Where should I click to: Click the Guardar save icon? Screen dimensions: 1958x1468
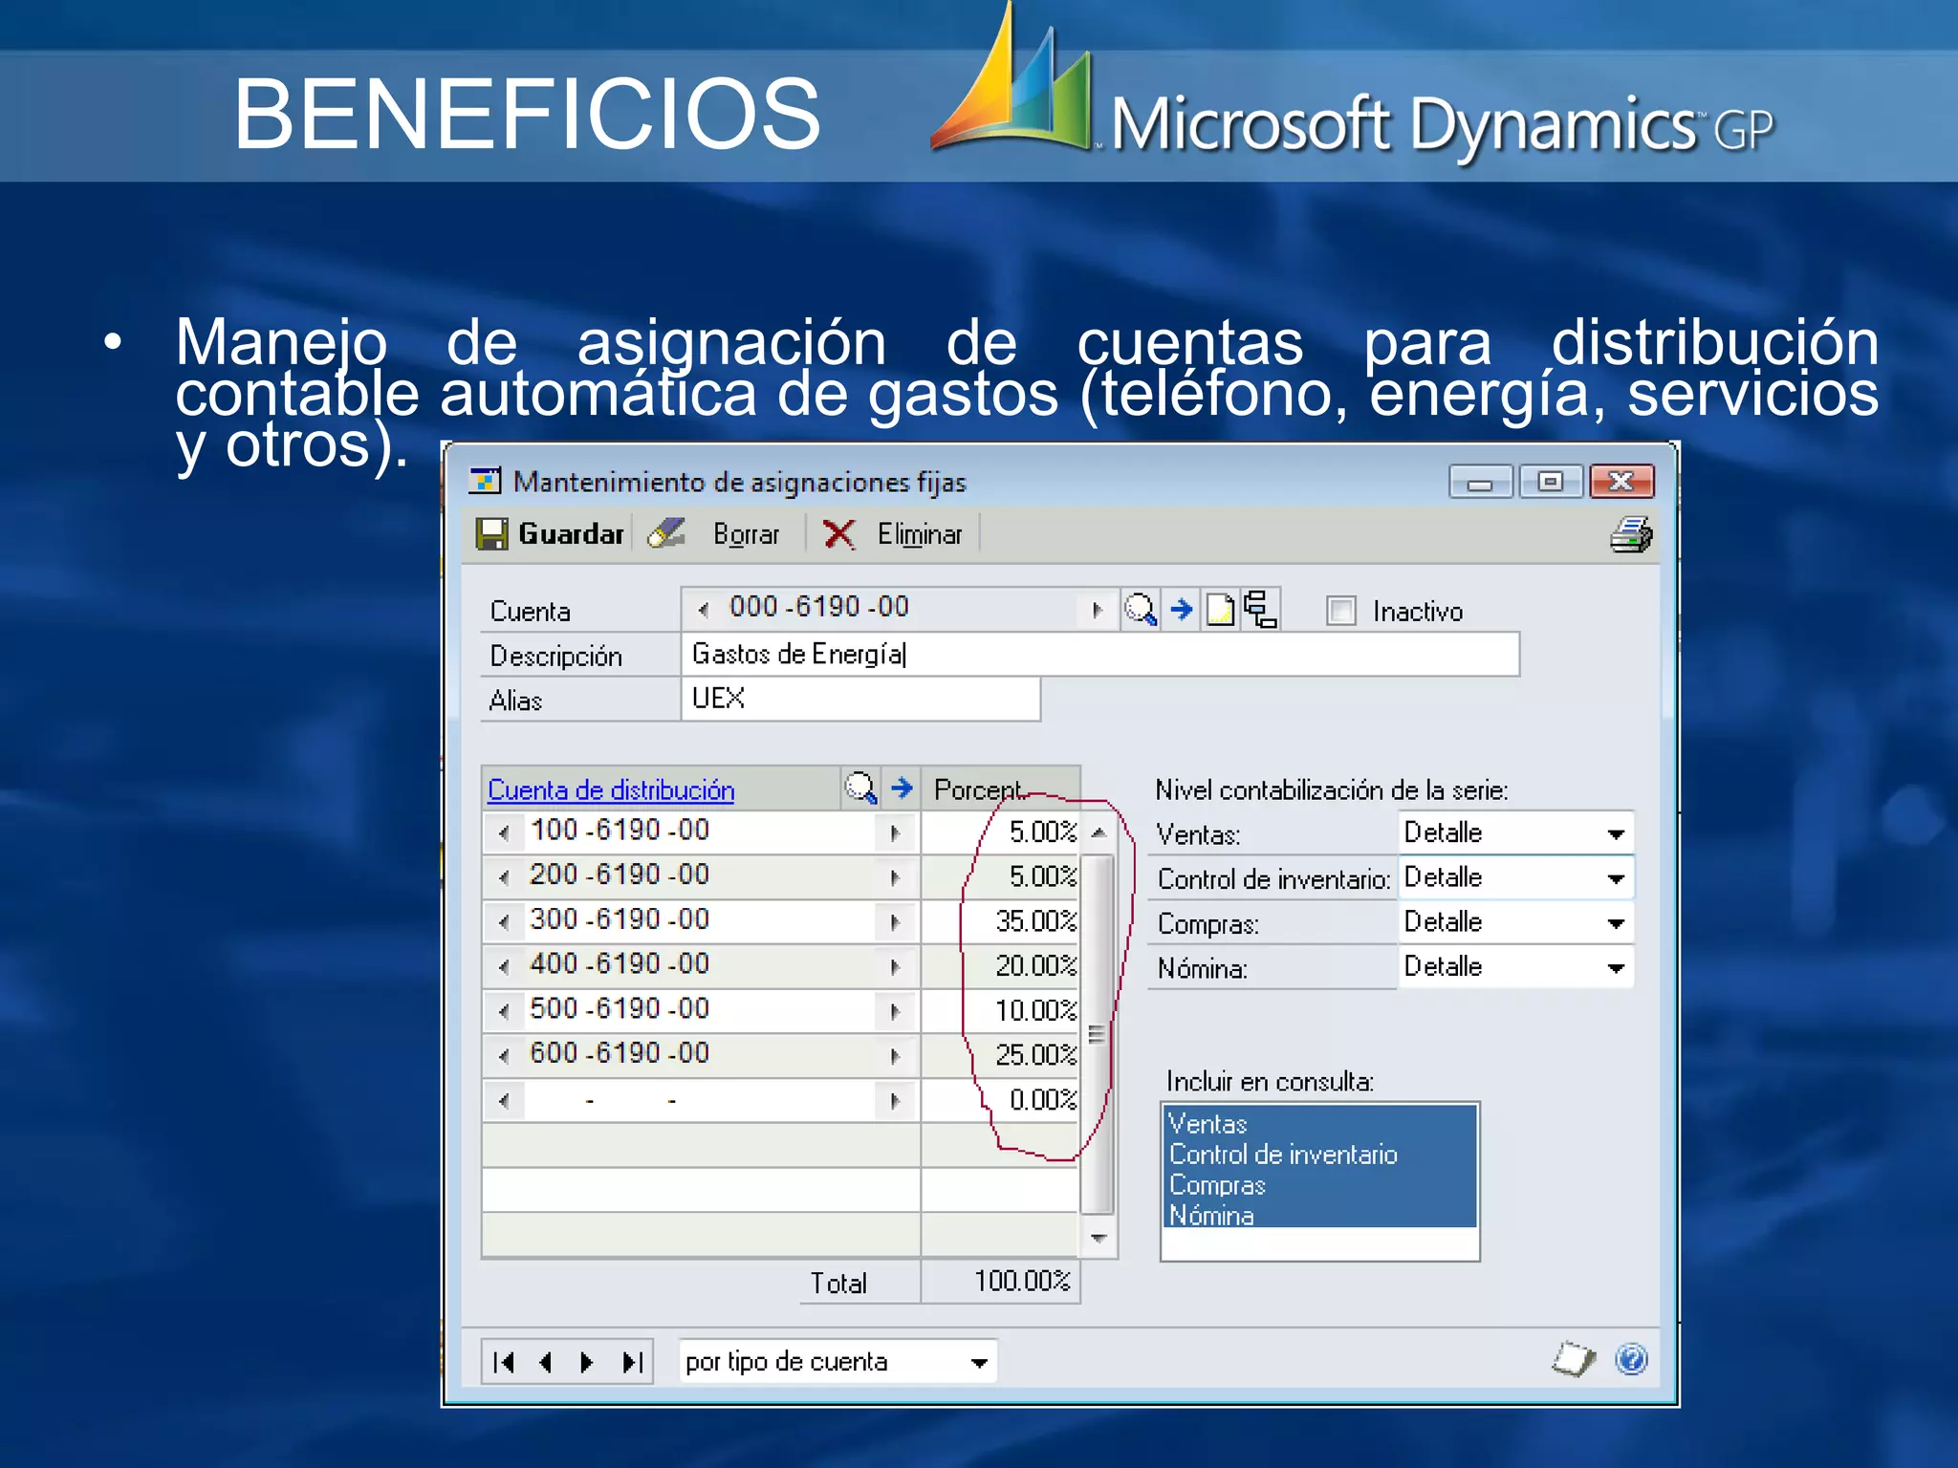tap(492, 534)
